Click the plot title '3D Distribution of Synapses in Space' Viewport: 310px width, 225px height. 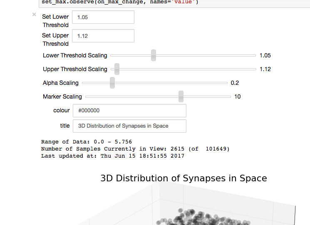tap(184, 178)
